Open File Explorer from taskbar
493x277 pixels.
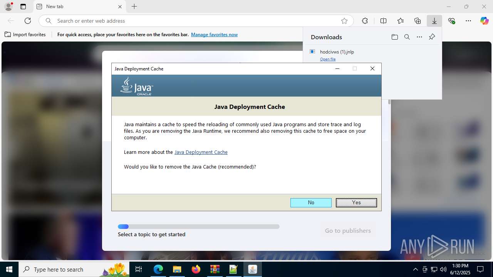(x=177, y=269)
